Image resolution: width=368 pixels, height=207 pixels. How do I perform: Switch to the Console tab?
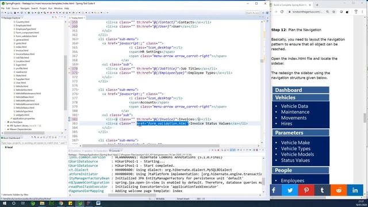click(114, 151)
